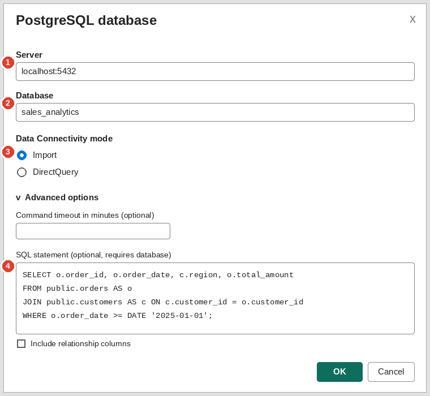Click inside the SQL statement text area
This screenshot has width=430, height=396.
coord(215,298)
